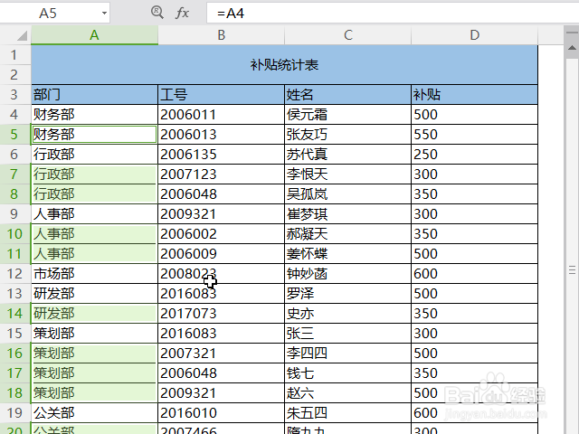Screen dimensions: 579x434
Task: Select column D header
Action: [474, 35]
